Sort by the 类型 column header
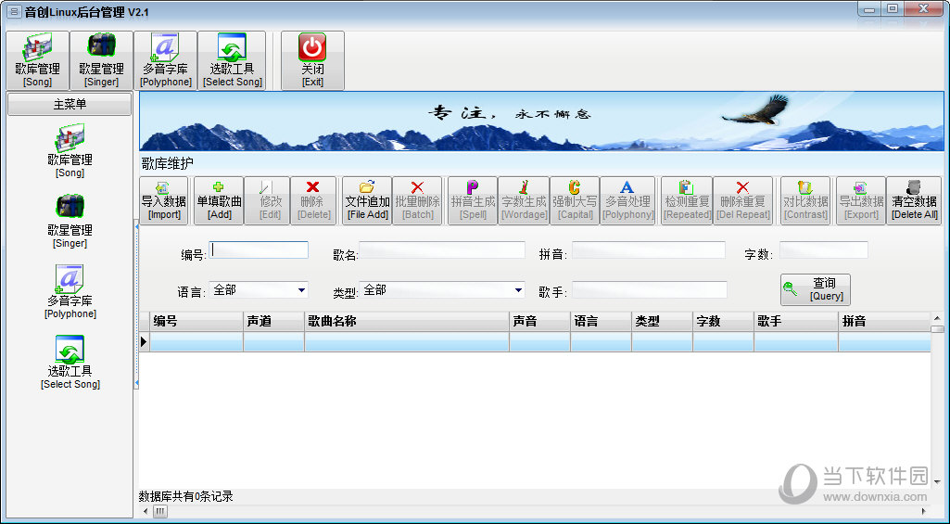The image size is (950, 524). 662,322
